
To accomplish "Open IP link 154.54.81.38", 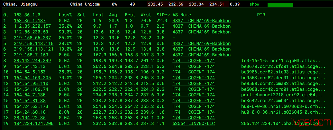I will pos(30,101).
